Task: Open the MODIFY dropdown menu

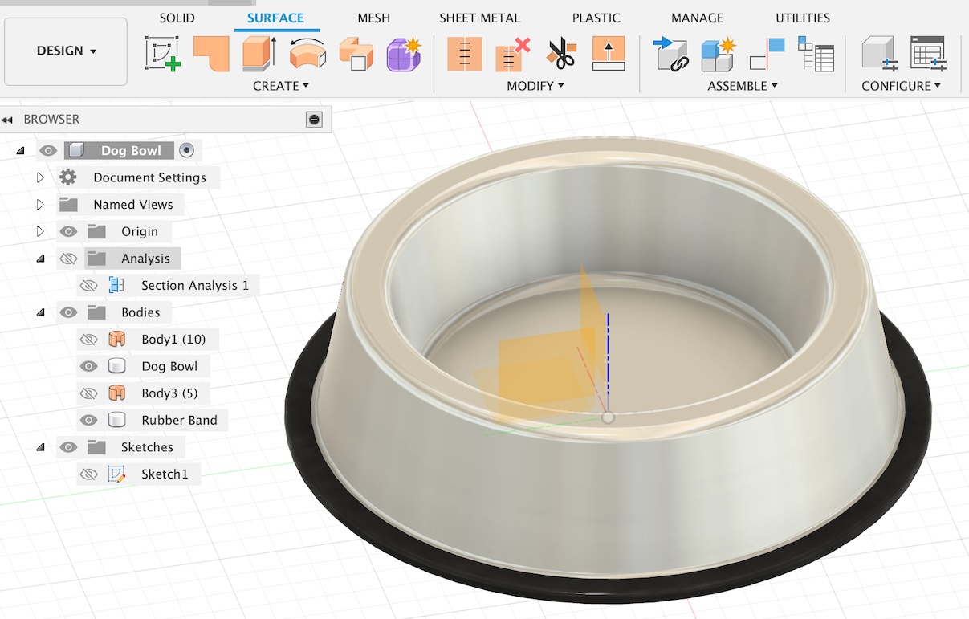Action: pyautogui.click(x=535, y=86)
